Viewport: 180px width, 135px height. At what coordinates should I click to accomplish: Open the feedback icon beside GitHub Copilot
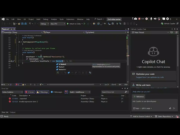177,24
